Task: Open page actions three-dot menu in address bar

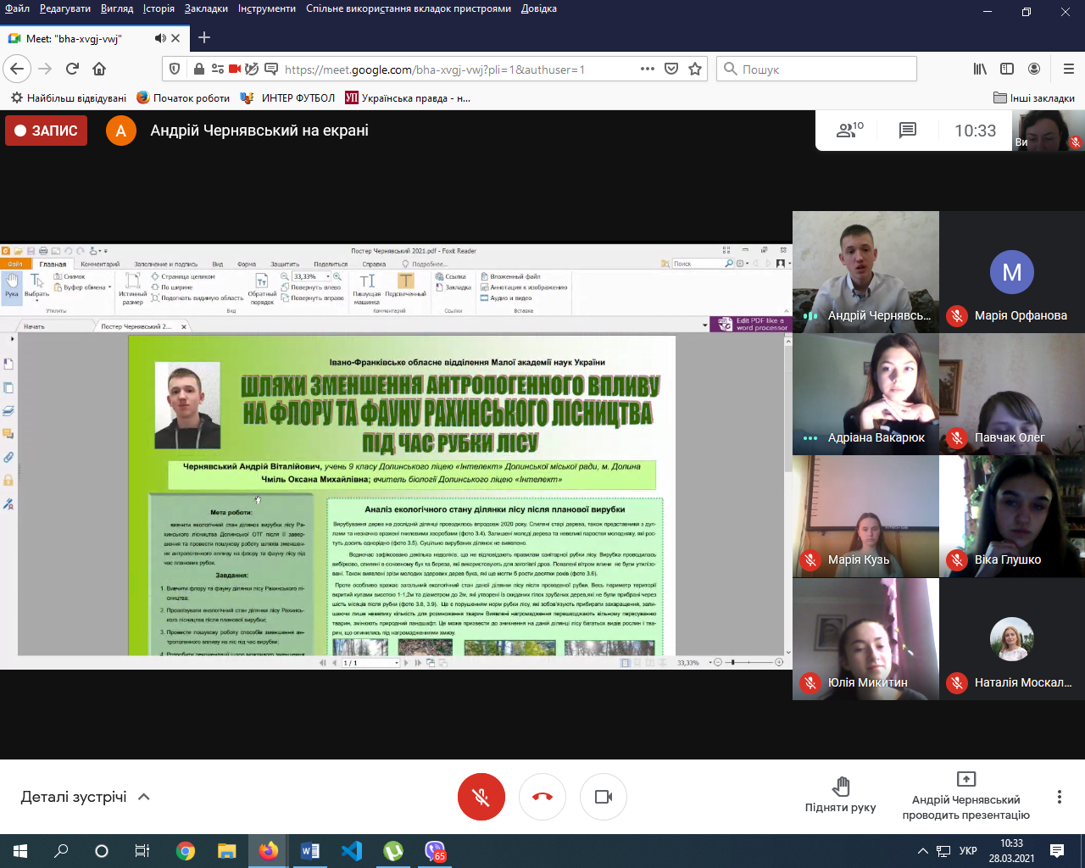Action: pyautogui.click(x=648, y=69)
